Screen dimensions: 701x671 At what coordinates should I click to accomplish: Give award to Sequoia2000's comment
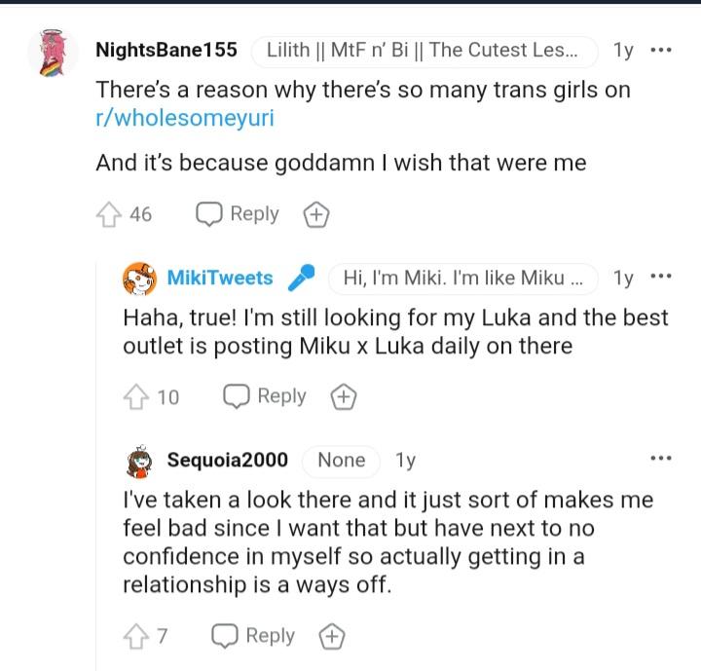click(x=332, y=636)
